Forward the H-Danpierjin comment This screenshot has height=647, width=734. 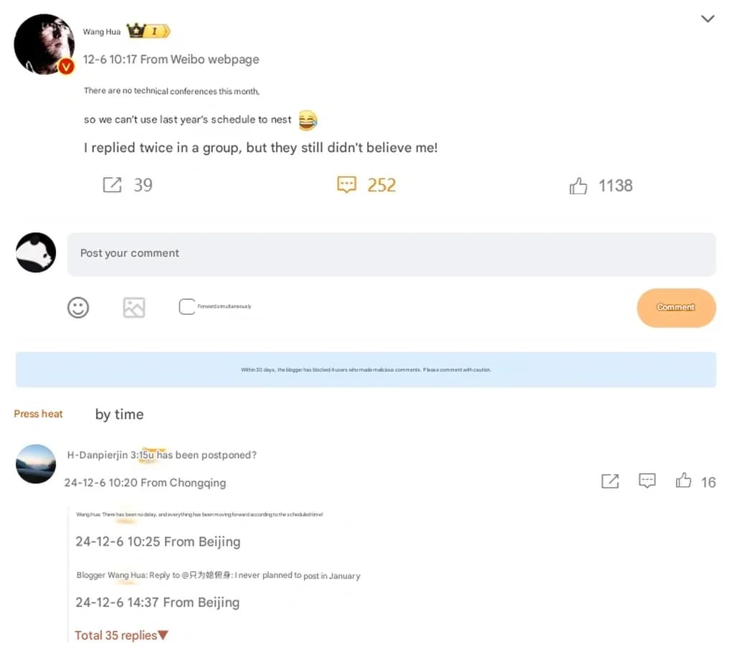610,481
